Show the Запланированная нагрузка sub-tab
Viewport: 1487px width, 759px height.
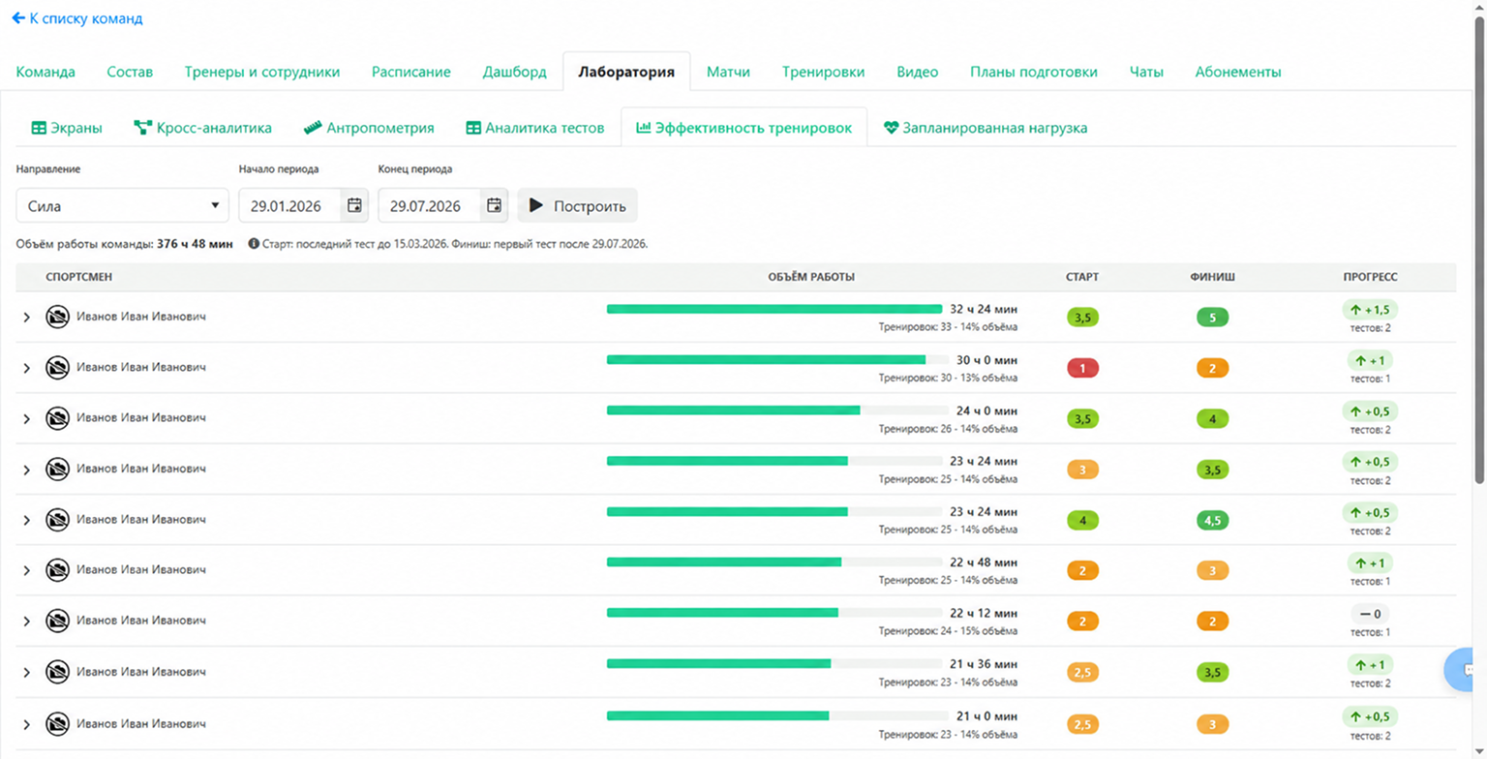coord(986,128)
